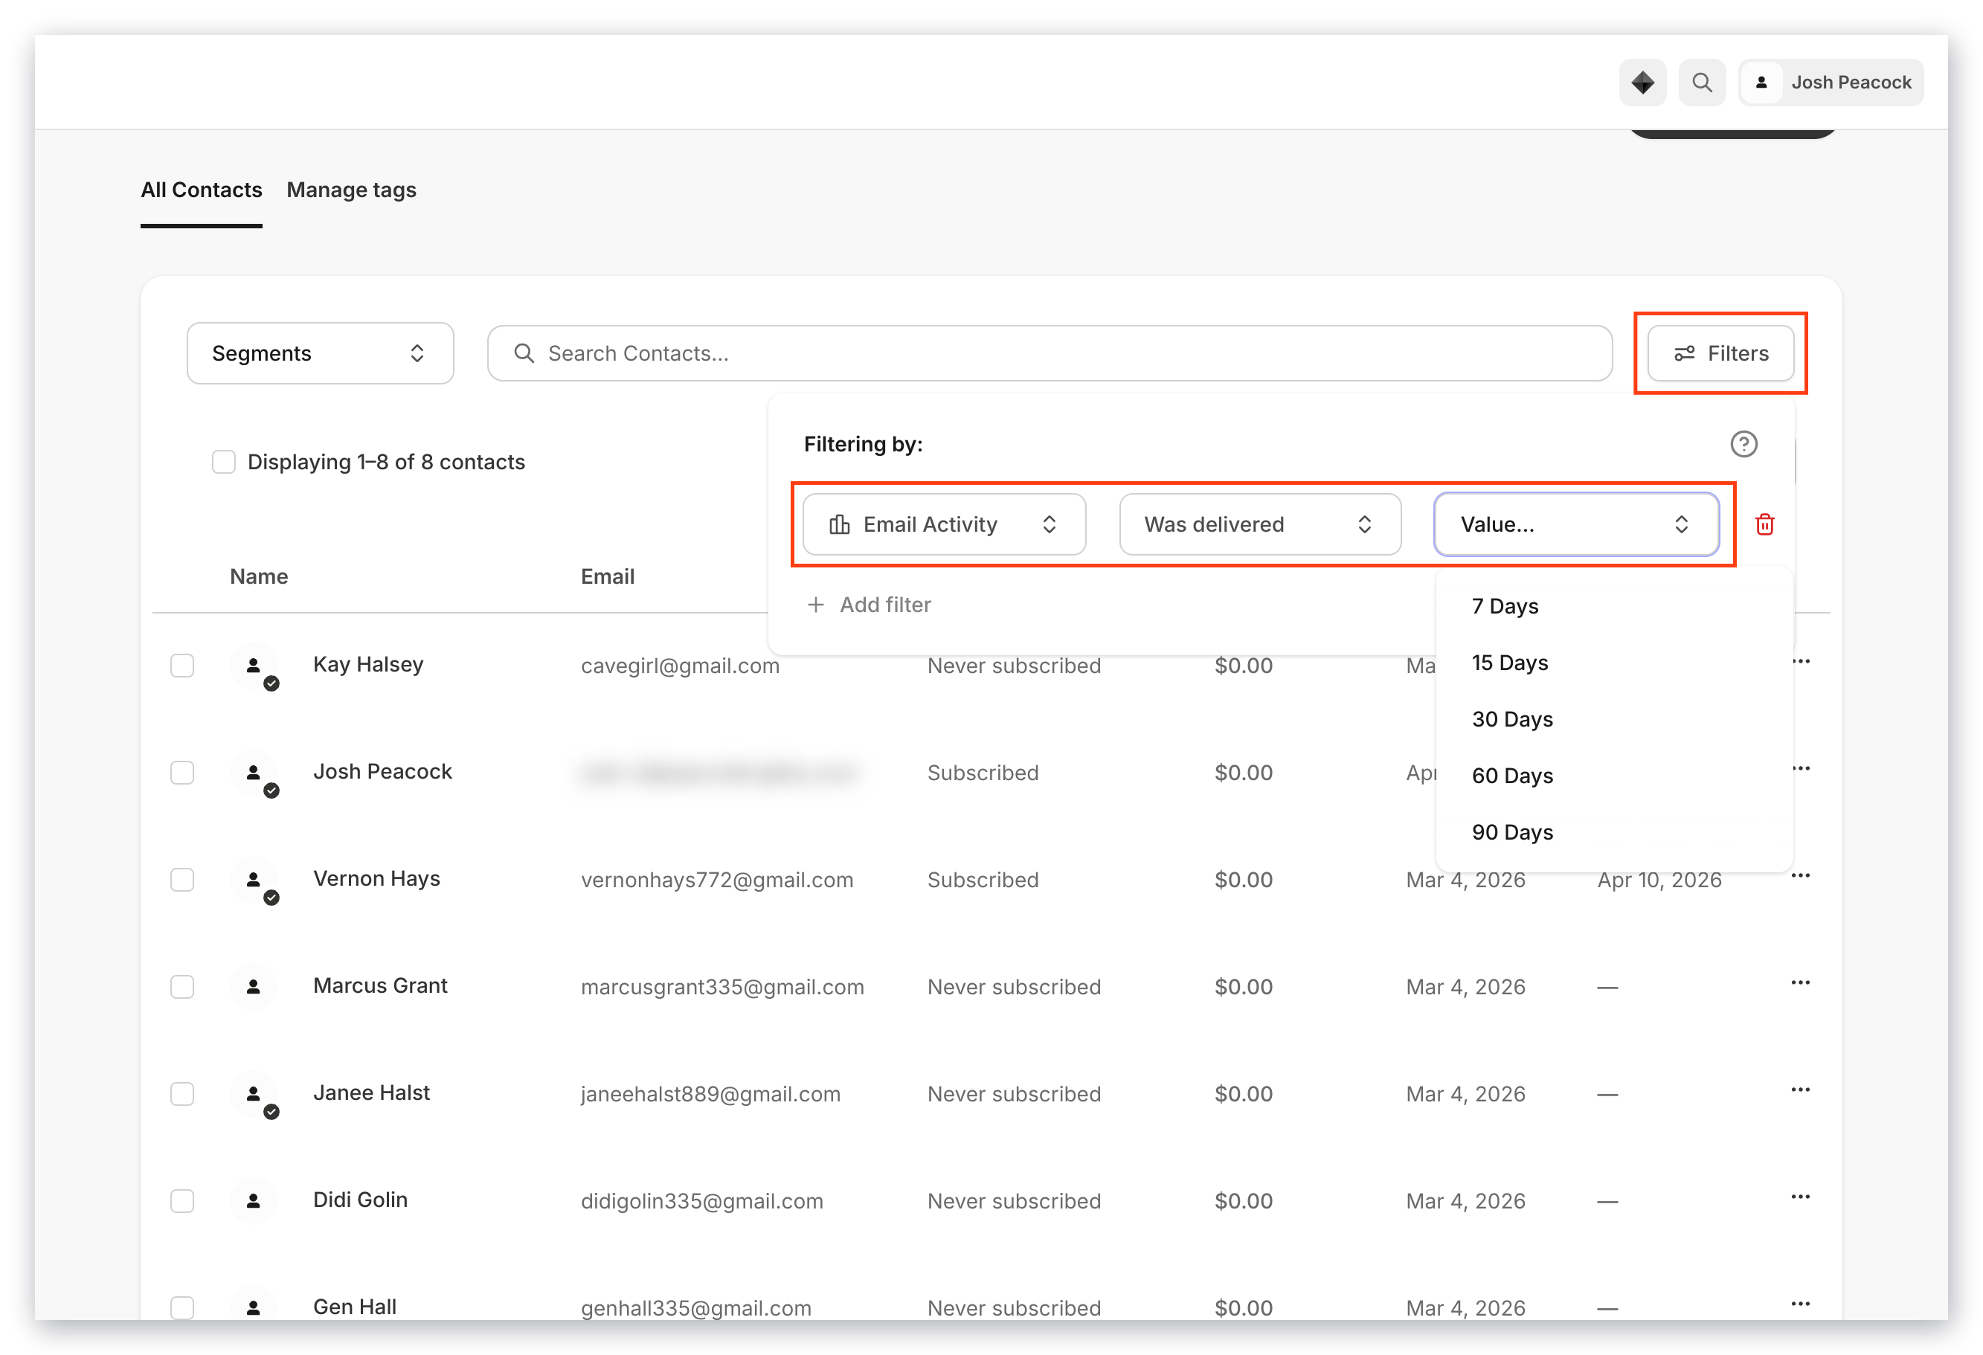The width and height of the screenshot is (1983, 1355).
Task: Click the email didigolin335@gmail.com
Action: click(701, 1201)
